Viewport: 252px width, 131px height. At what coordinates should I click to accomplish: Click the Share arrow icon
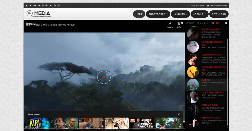coord(170,23)
